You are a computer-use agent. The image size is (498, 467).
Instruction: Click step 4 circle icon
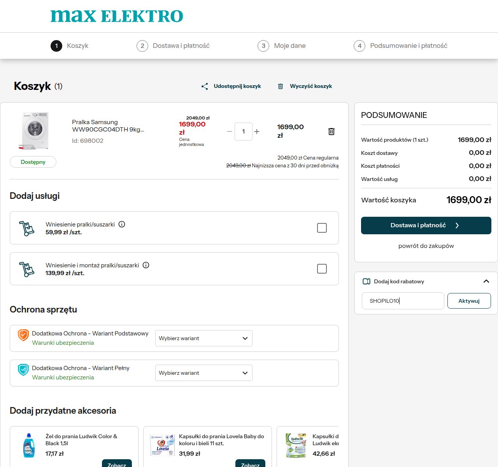[x=359, y=46]
